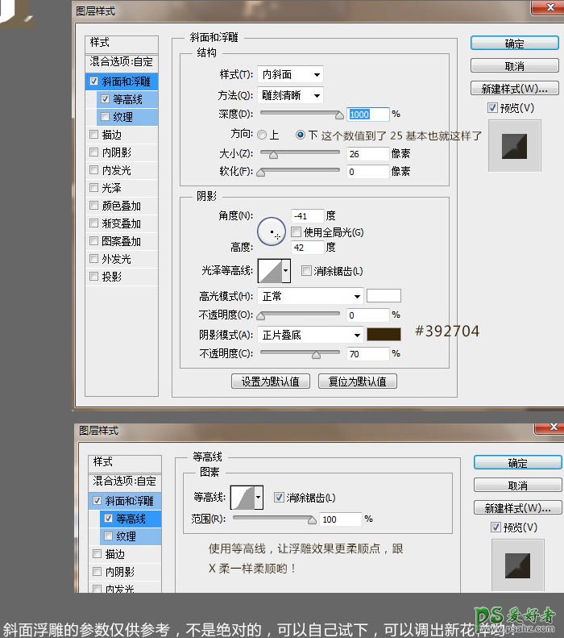The image size is (564, 638).
Task: Click style preview thumbnail in upper dialog
Action: [x=514, y=146]
